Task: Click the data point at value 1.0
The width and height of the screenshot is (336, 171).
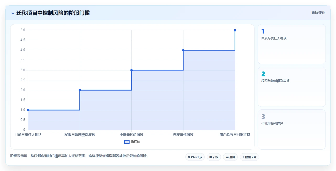Action: (x=28, y=110)
